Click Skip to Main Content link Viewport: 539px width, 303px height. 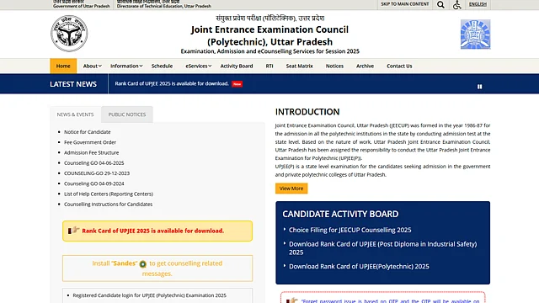click(404, 4)
